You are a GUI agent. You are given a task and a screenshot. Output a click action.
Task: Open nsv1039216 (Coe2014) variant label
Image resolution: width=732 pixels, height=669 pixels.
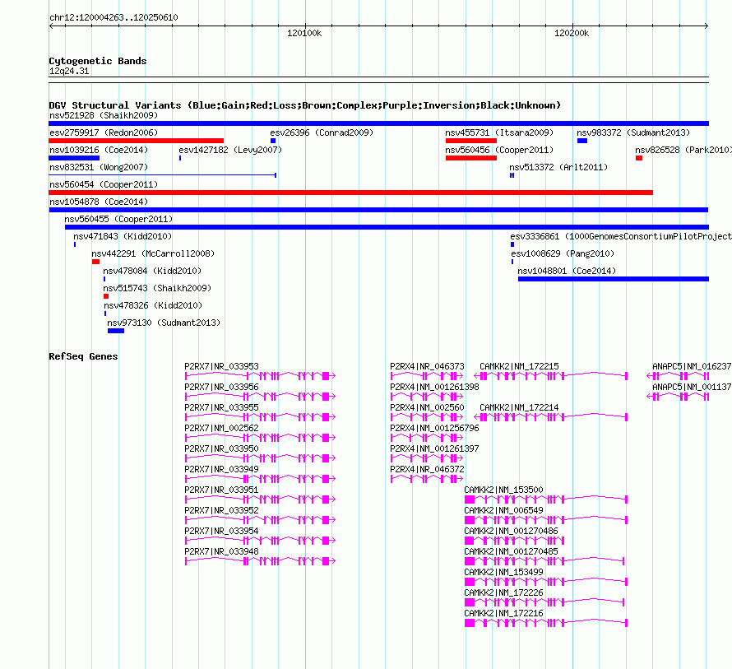pos(99,150)
